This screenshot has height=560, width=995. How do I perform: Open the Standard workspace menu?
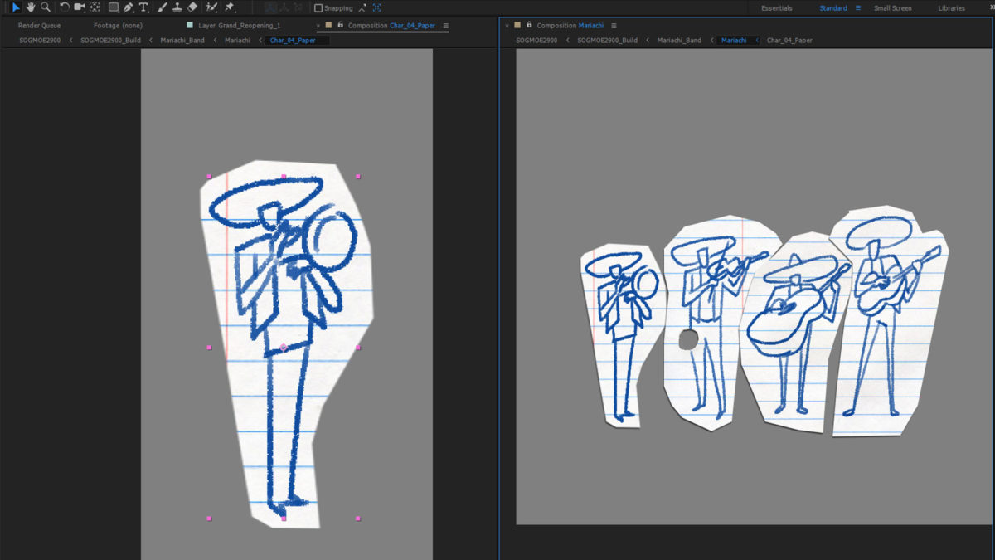point(858,8)
